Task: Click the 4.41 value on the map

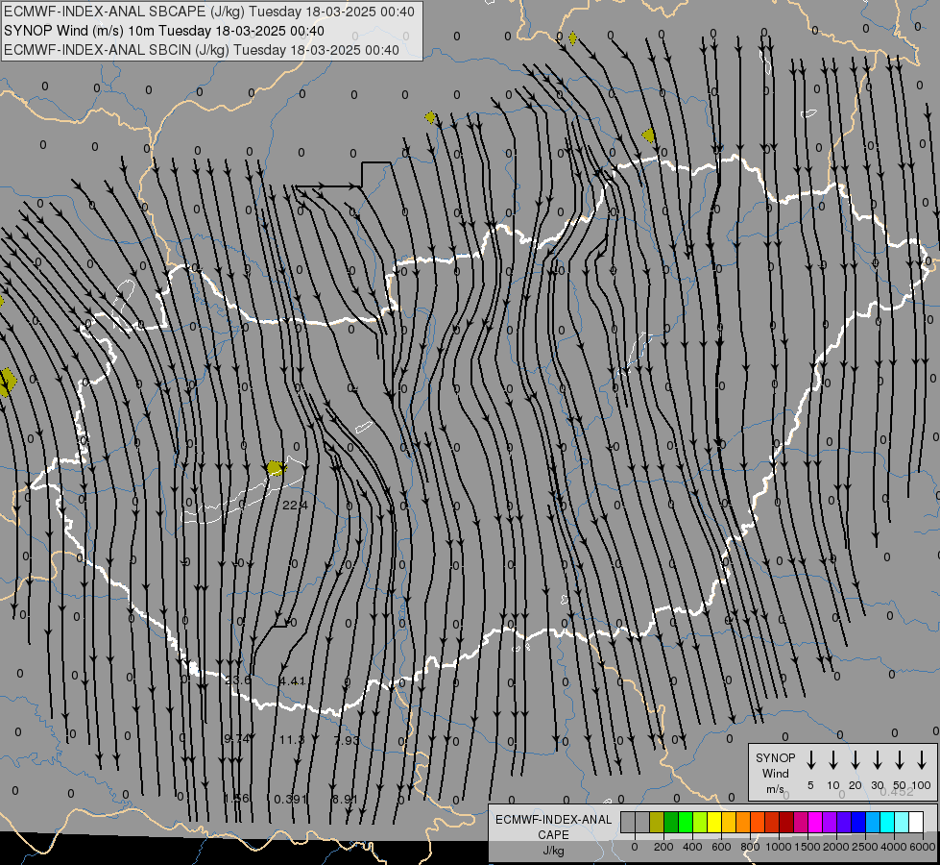Action: 293,680
